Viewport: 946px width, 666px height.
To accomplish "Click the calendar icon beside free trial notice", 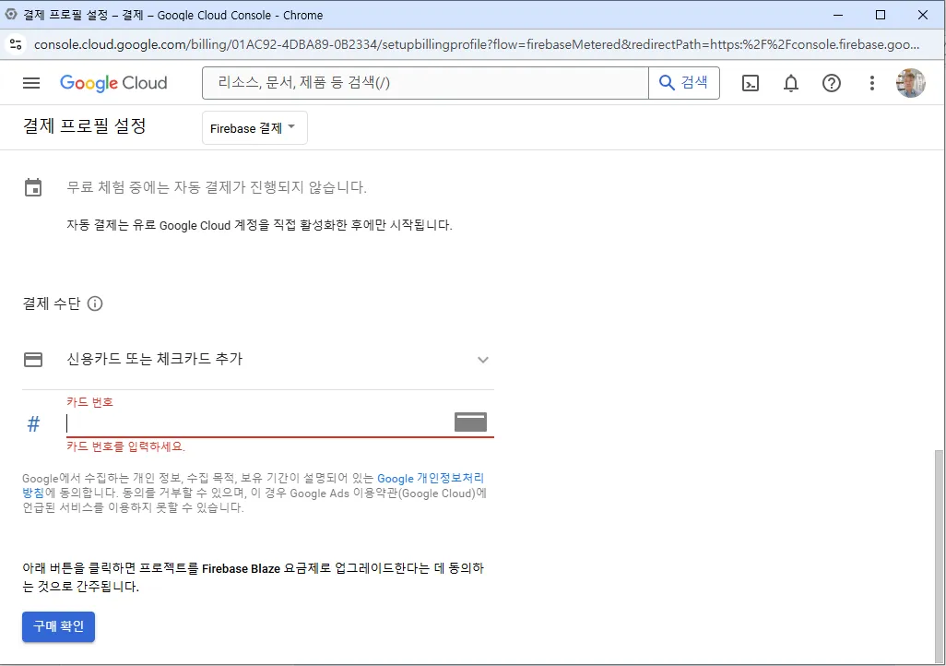I will tap(33, 188).
